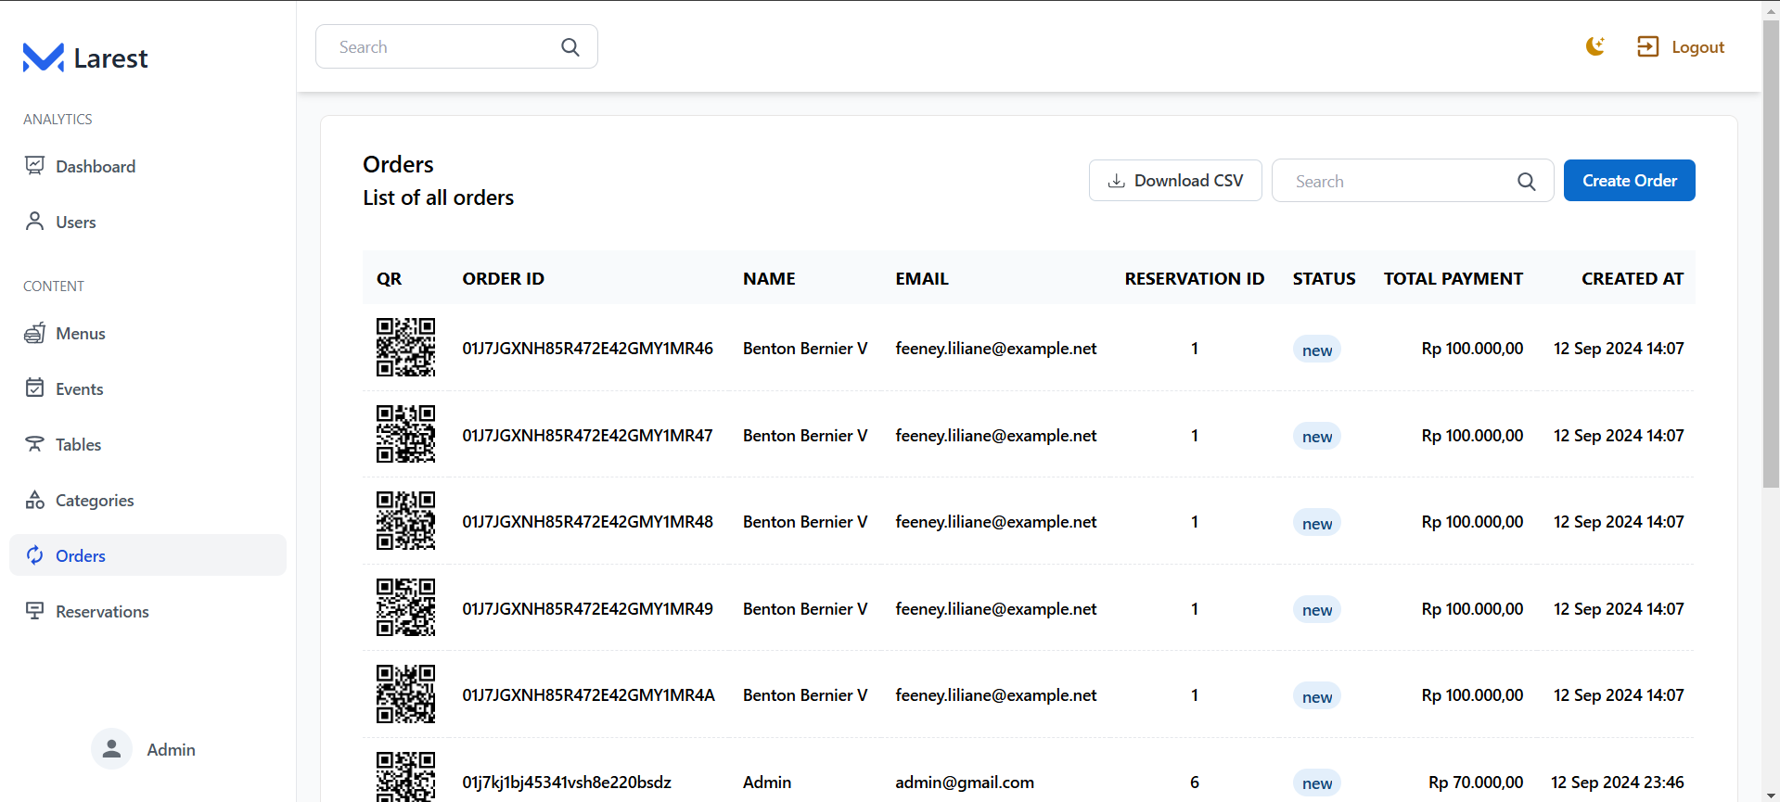Focus the Orders list search field
Screen dimensions: 1780x802
pos(1391,182)
